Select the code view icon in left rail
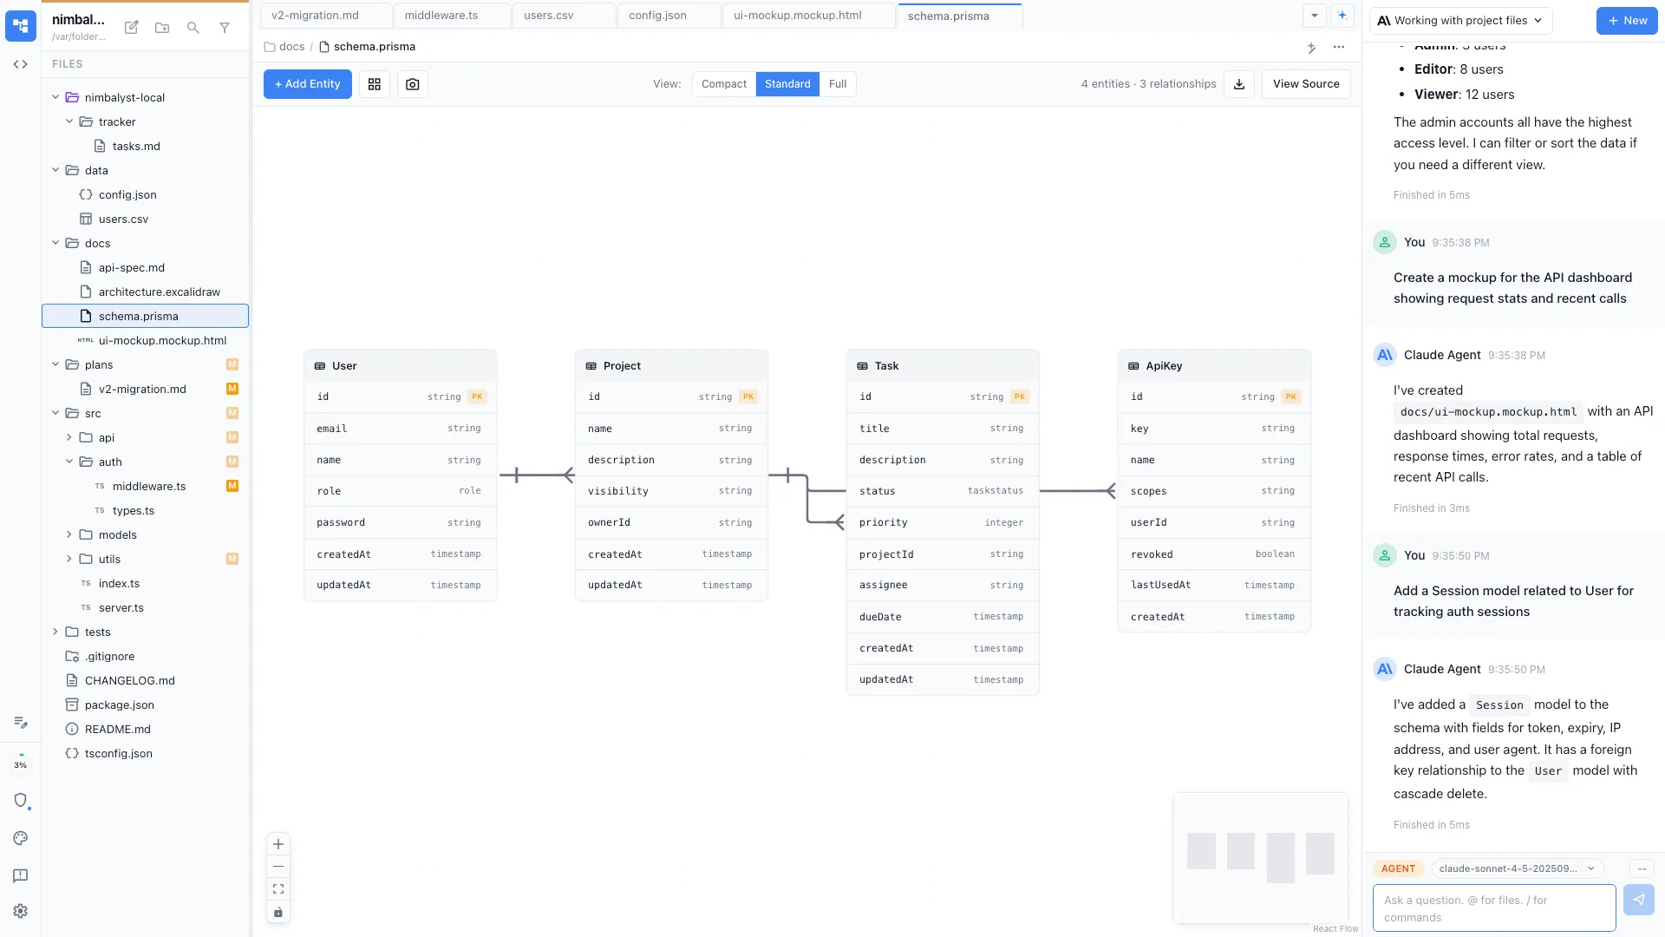The height and width of the screenshot is (937, 1665). (20, 63)
